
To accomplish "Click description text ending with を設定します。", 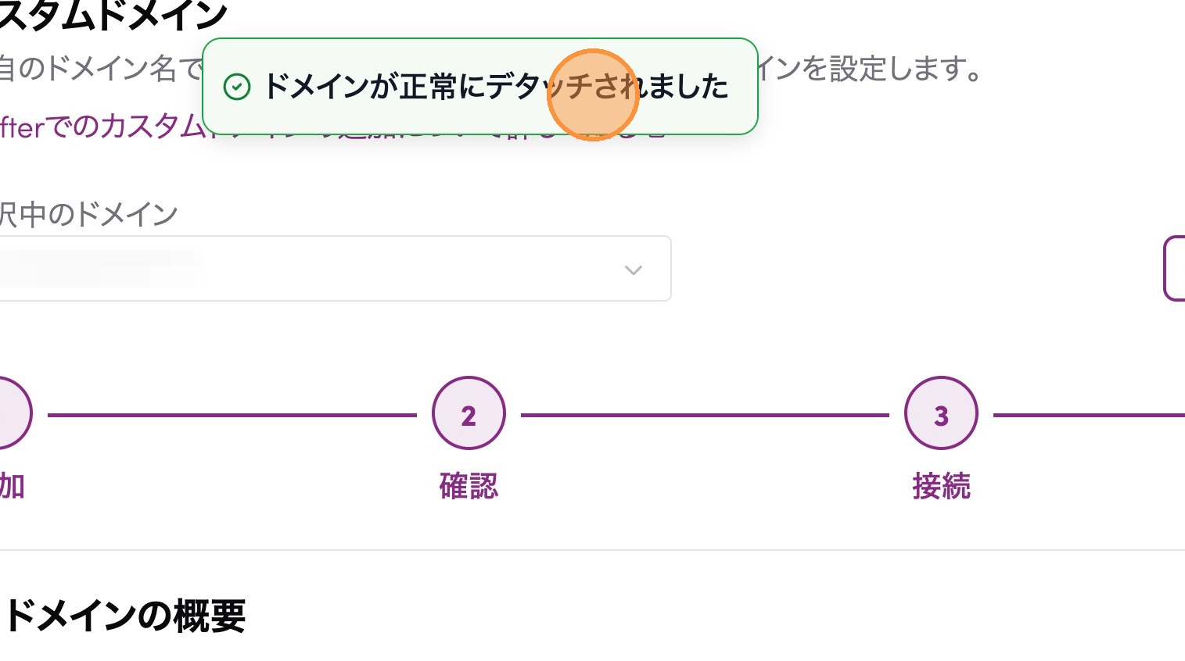I will [x=868, y=70].
